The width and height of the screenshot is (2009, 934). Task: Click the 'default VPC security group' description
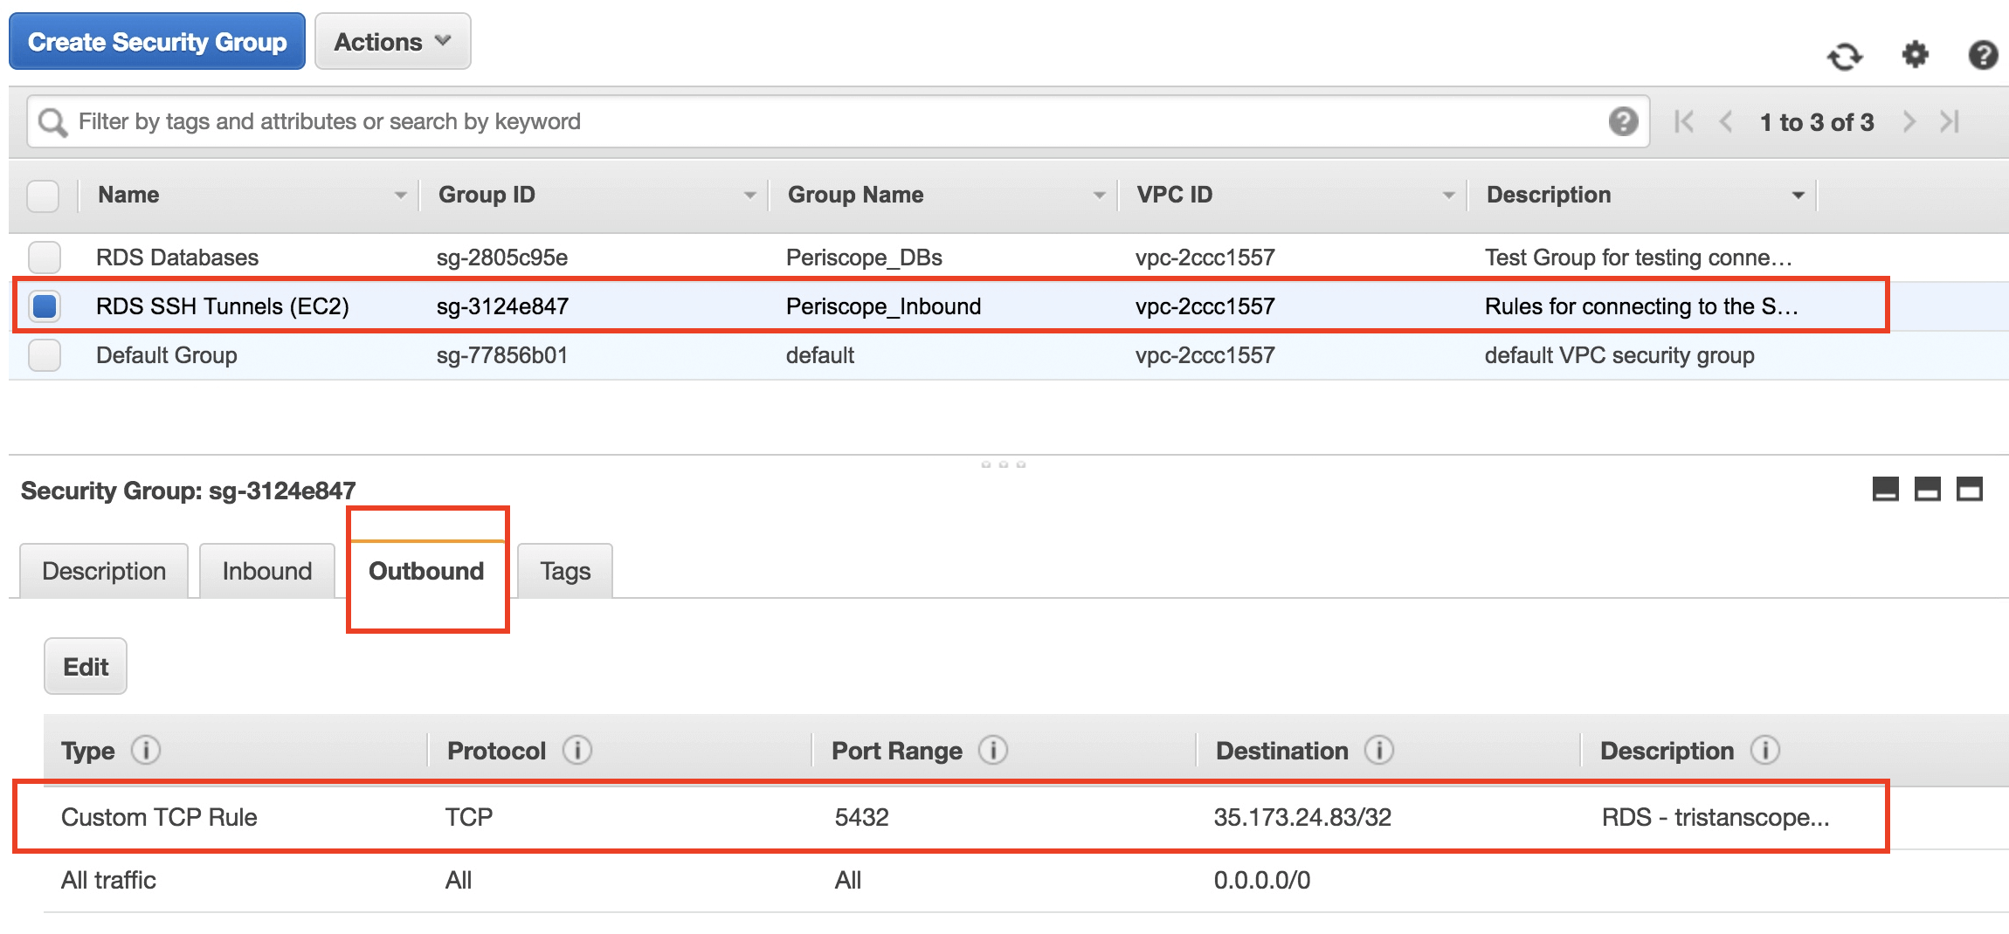(x=1619, y=355)
